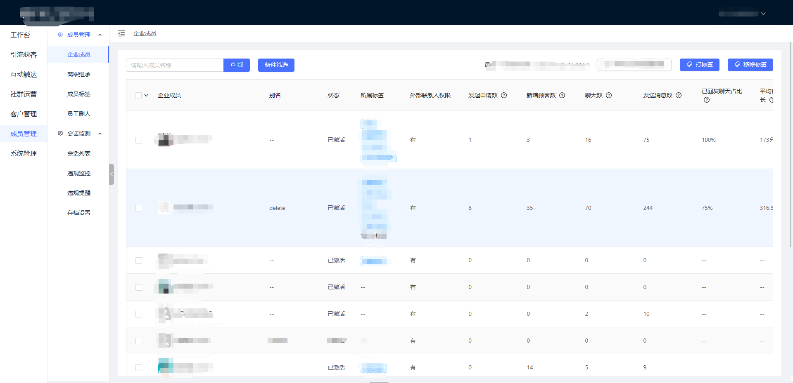This screenshot has height=383, width=793.
Task: Focus the member name search field
Action: pyautogui.click(x=175, y=65)
